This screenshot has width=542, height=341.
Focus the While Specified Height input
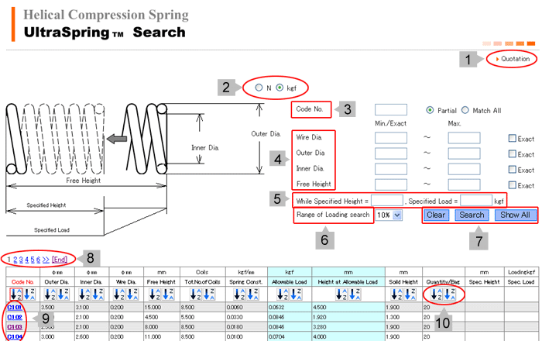pyautogui.click(x=387, y=201)
